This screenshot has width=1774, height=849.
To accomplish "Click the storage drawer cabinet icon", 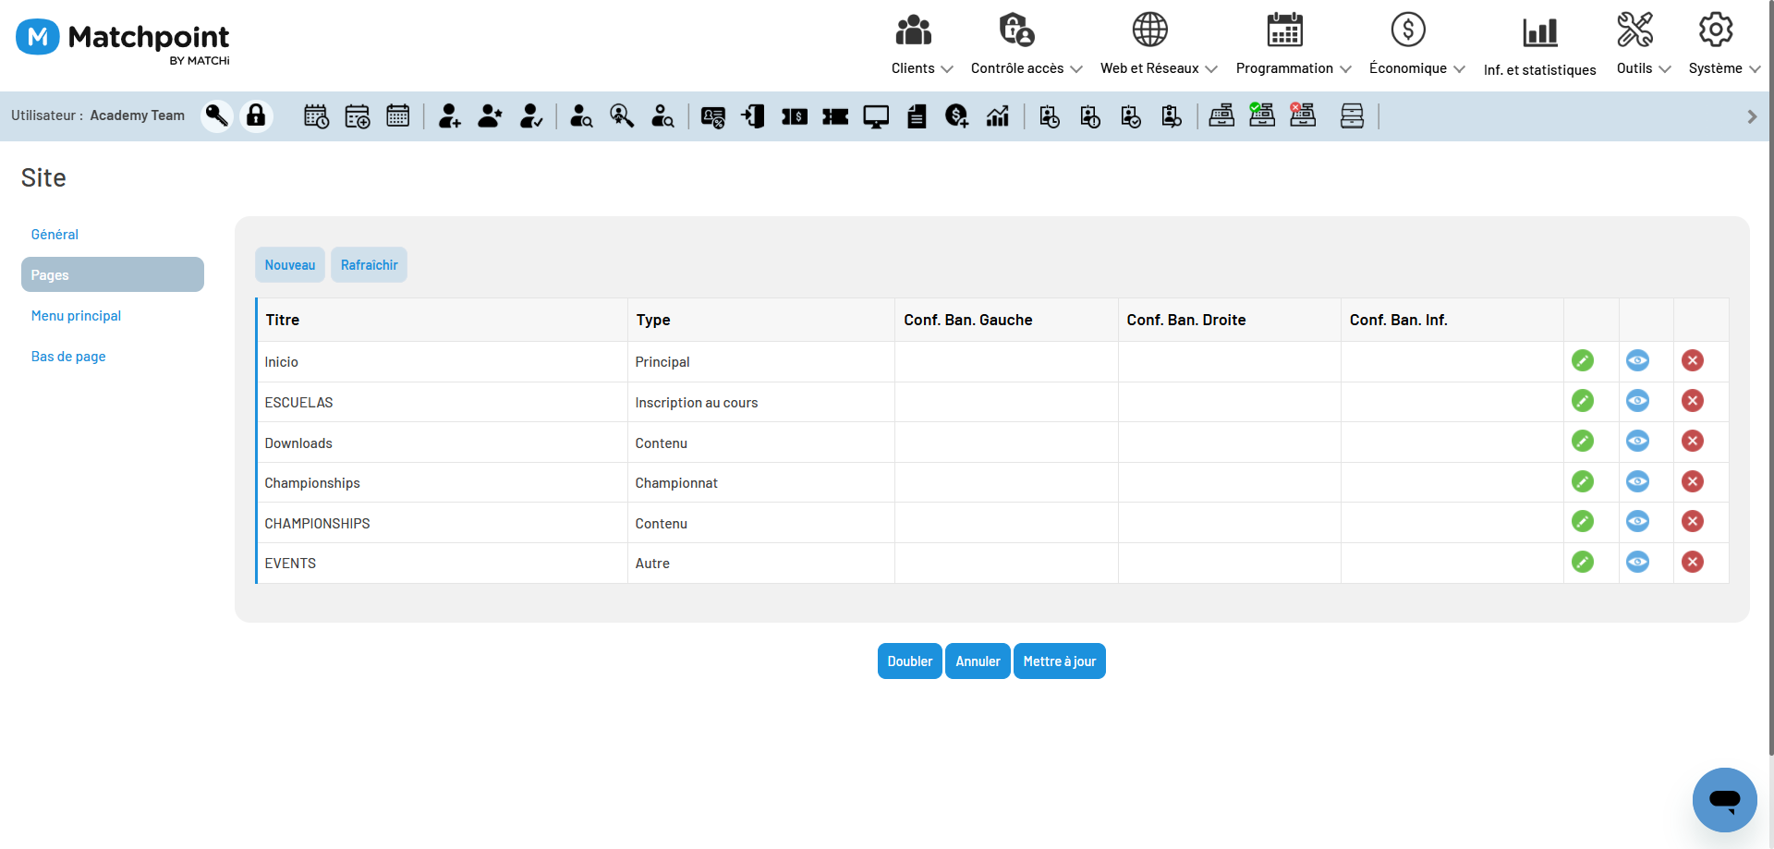I will pos(1352,116).
